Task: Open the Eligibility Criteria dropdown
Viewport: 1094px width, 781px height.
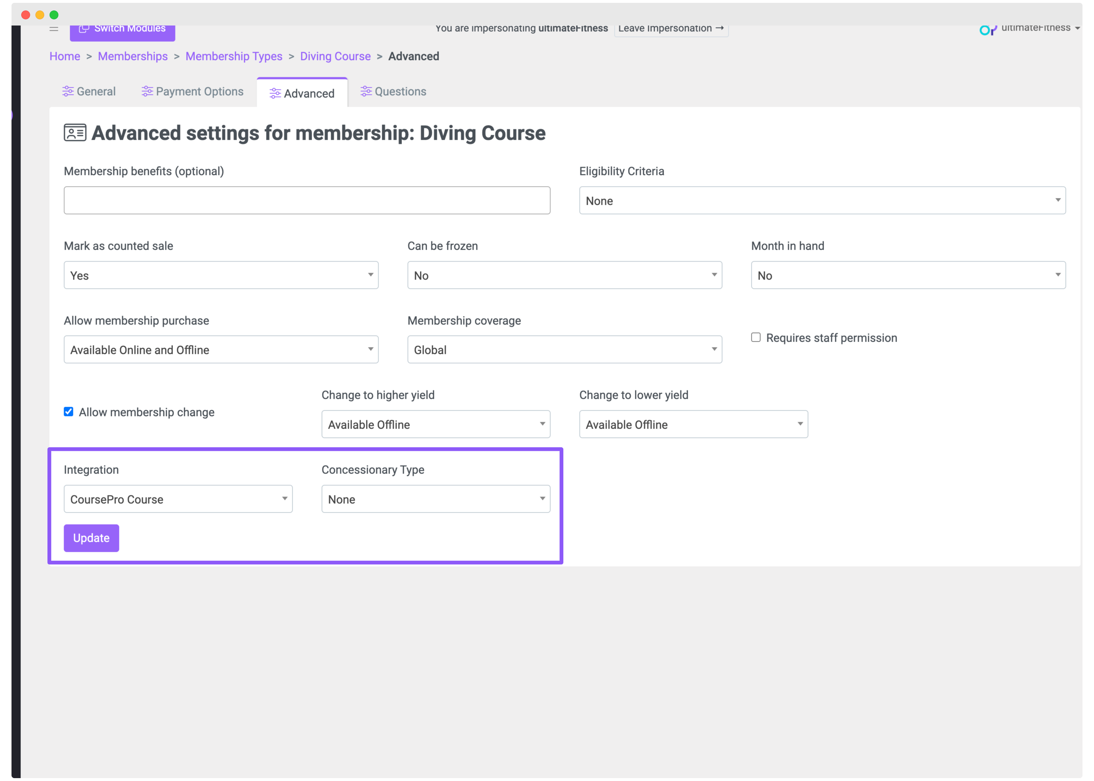Action: (822, 200)
